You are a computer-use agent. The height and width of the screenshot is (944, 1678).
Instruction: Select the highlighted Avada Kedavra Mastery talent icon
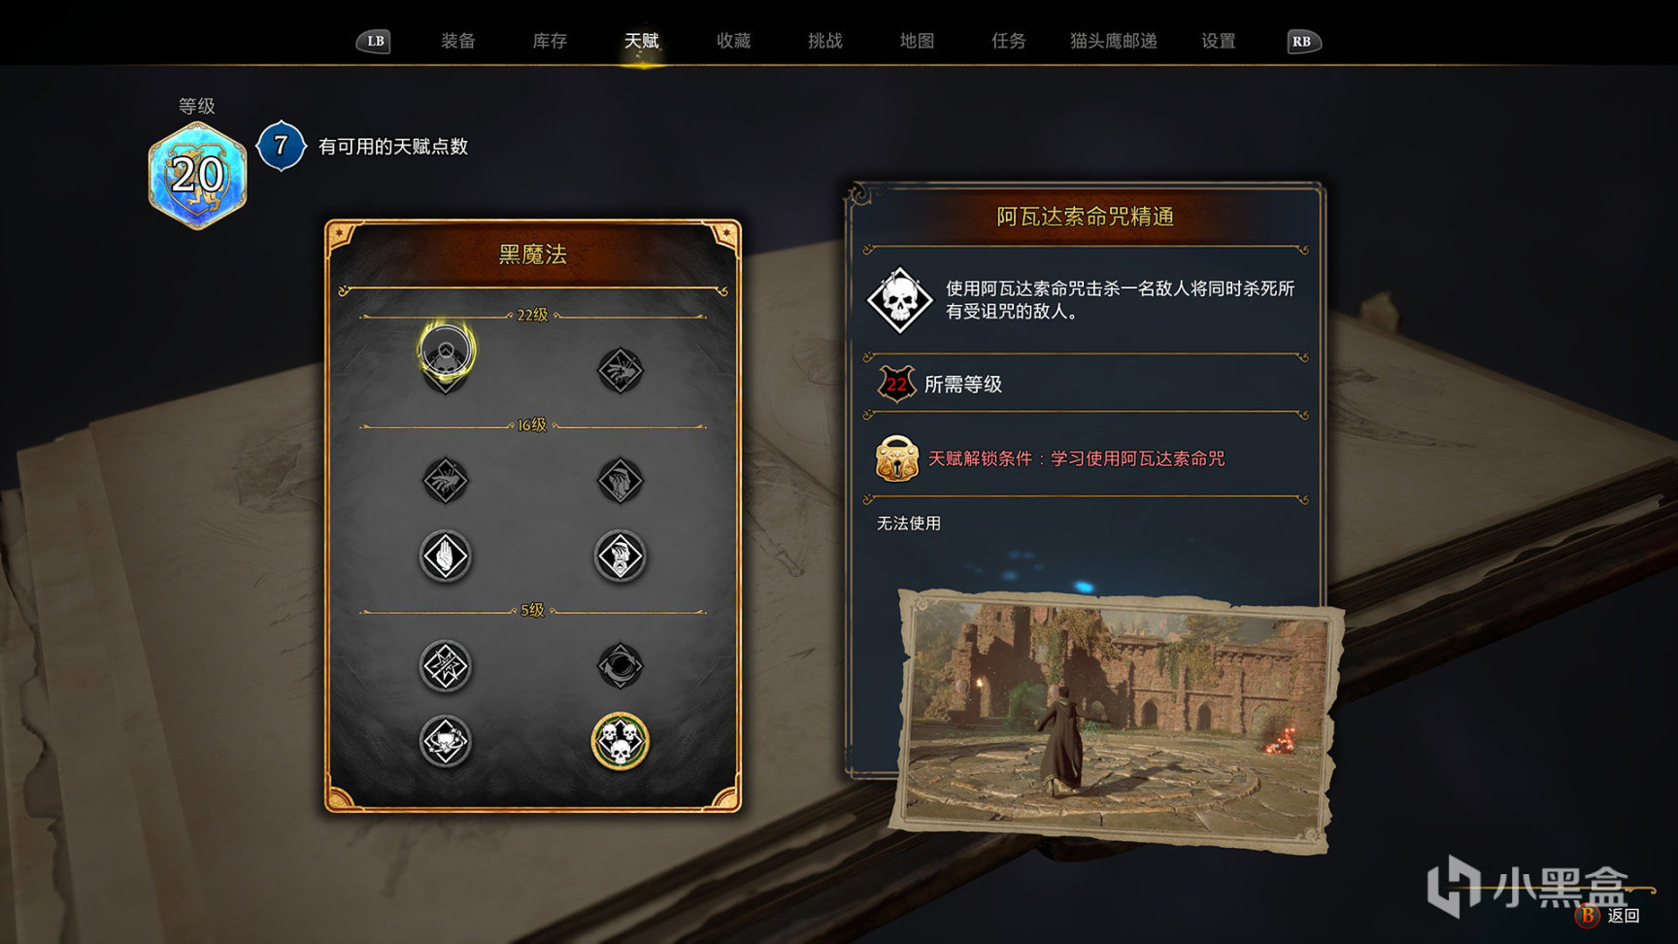[x=446, y=351]
